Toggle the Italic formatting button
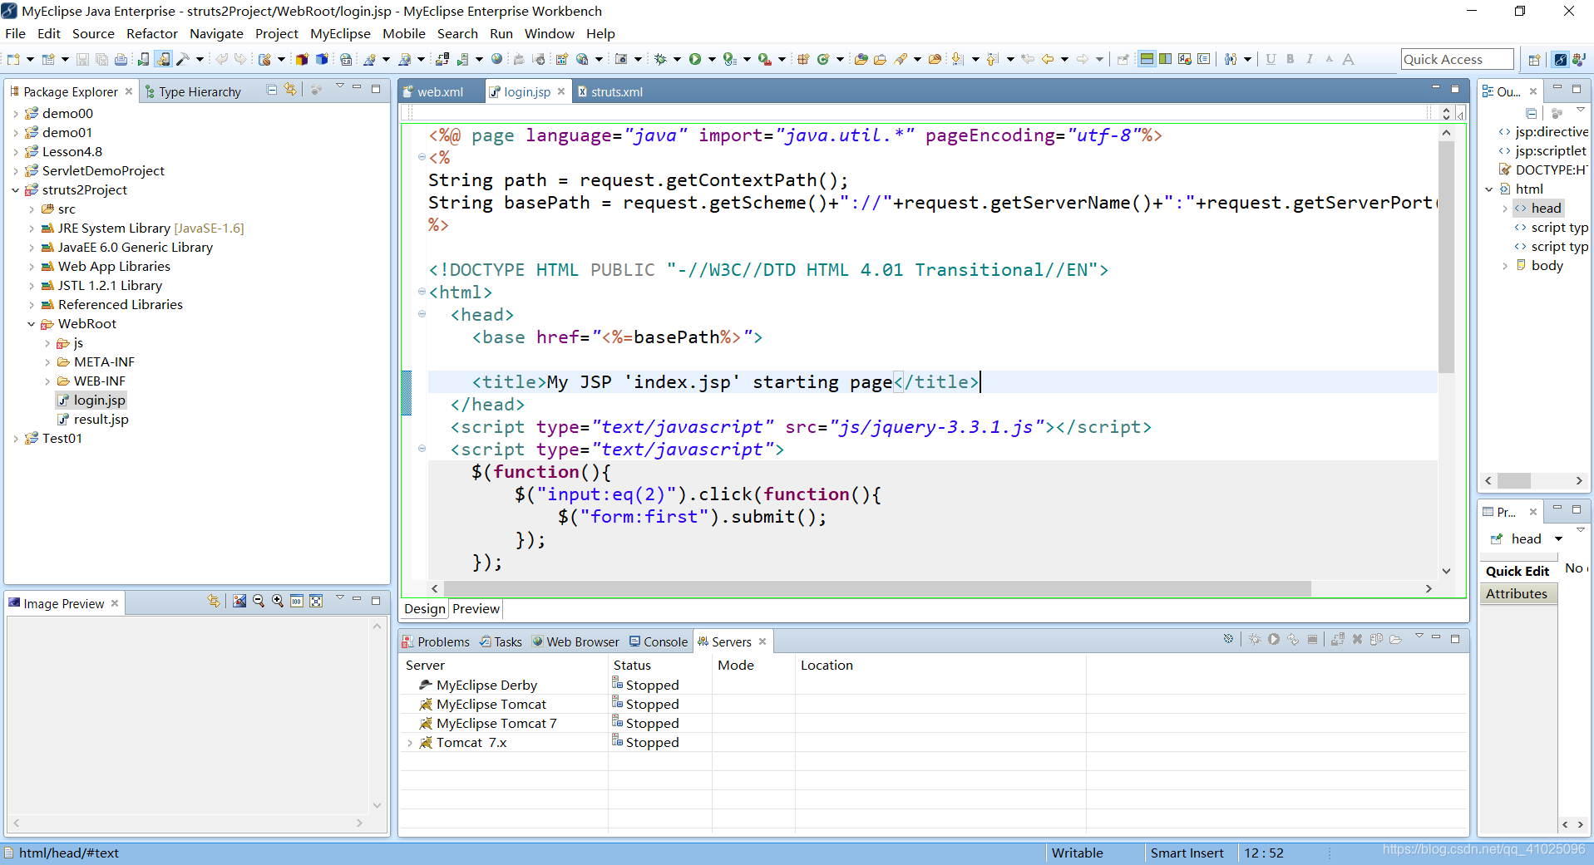 tap(1310, 59)
